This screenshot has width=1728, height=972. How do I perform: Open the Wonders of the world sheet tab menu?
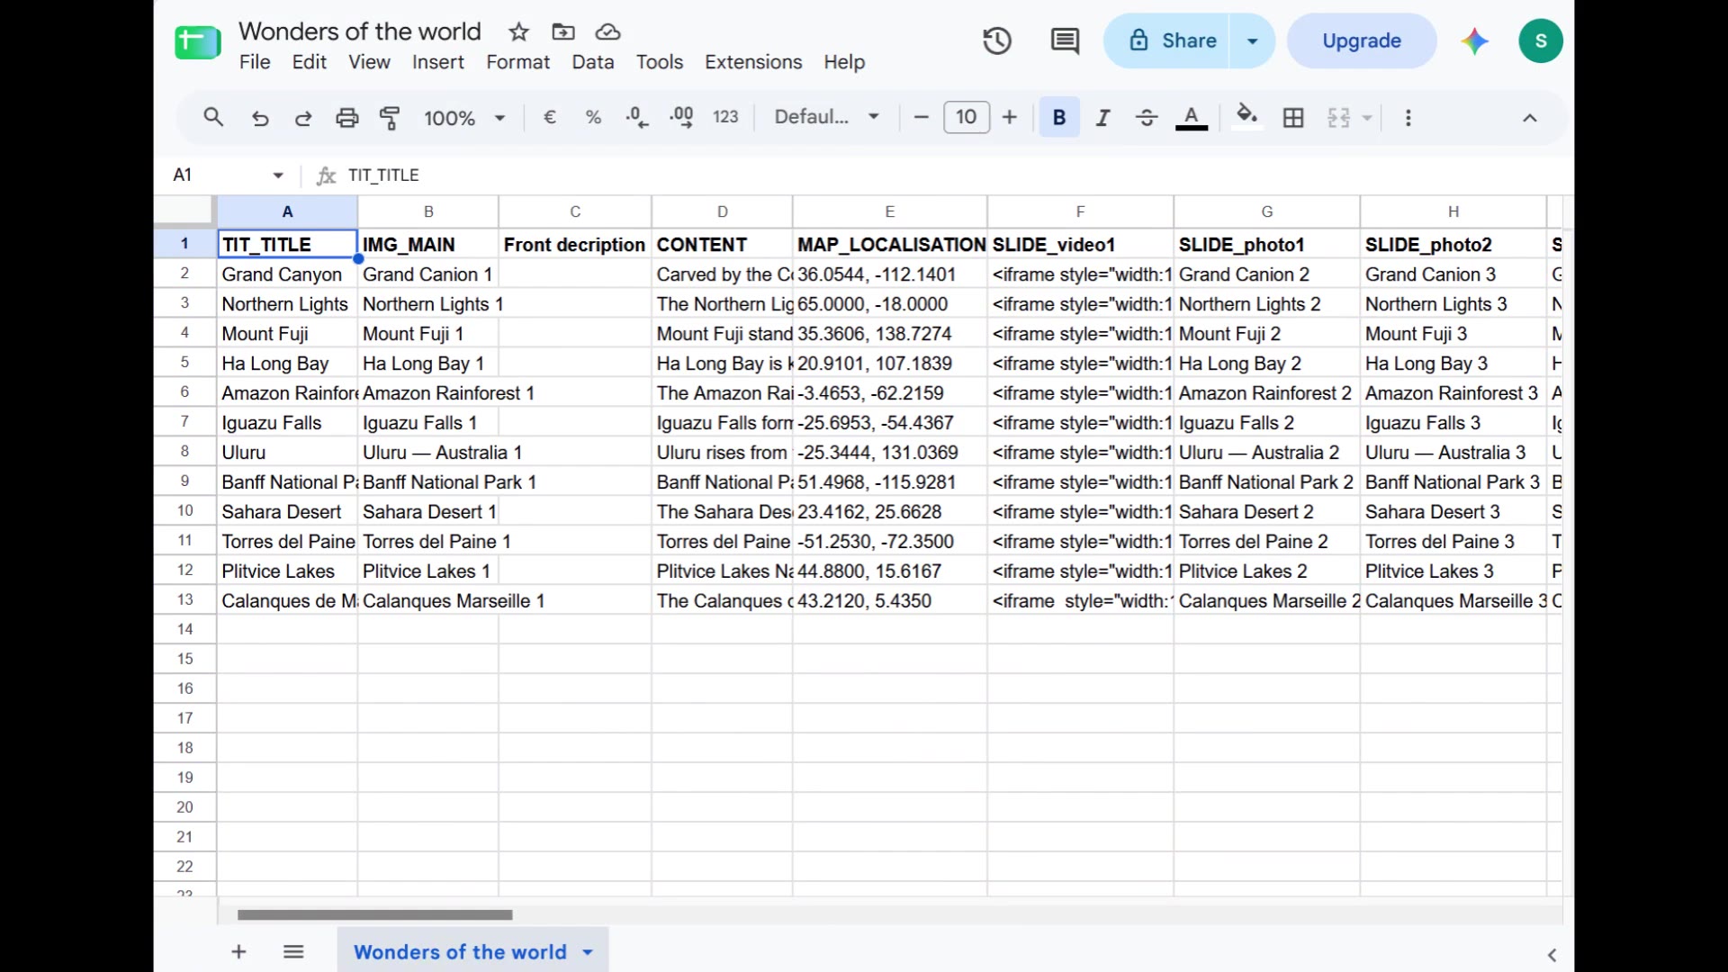pos(588,952)
